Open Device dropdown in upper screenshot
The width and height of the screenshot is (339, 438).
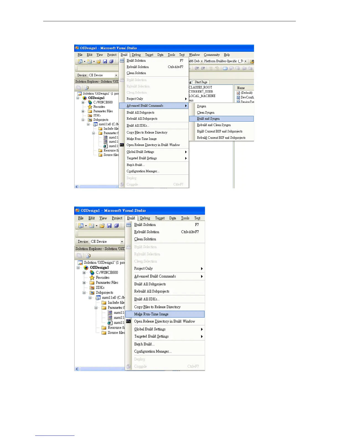coord(116,75)
